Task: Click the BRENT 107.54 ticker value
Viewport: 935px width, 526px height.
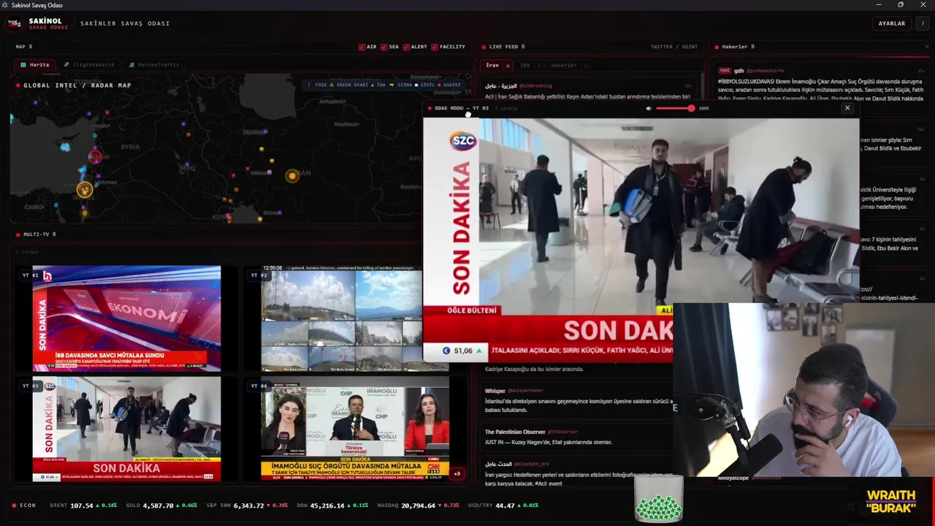Action: 83,506
